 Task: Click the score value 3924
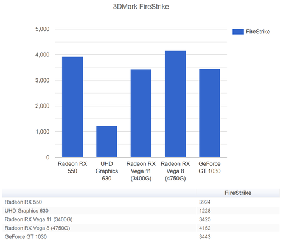pyautogui.click(x=205, y=202)
